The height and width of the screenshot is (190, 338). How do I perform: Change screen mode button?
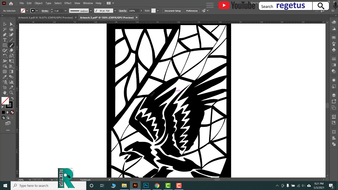pyautogui.click(x=8, y=123)
